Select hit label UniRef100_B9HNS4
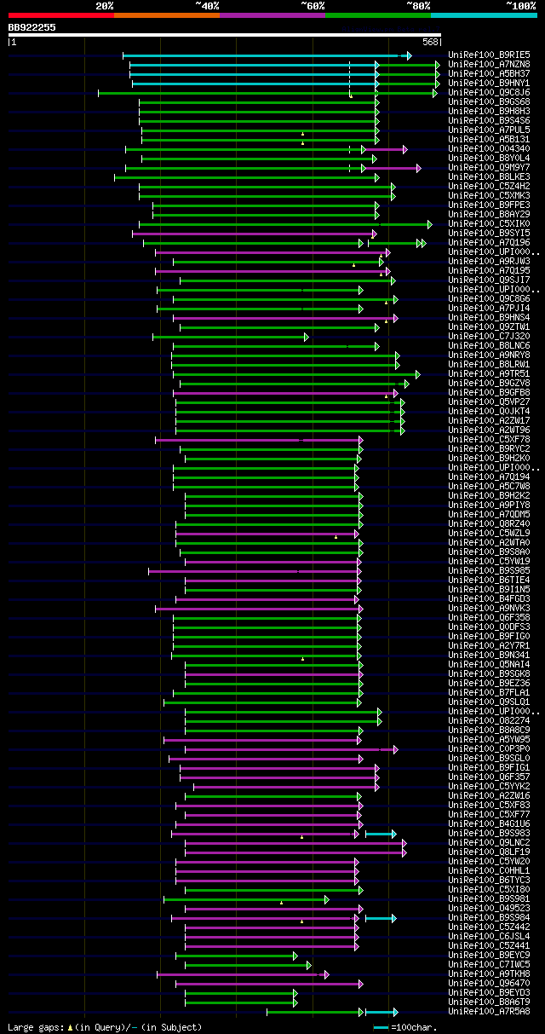The height and width of the screenshot is (1034, 545). pyautogui.click(x=489, y=318)
